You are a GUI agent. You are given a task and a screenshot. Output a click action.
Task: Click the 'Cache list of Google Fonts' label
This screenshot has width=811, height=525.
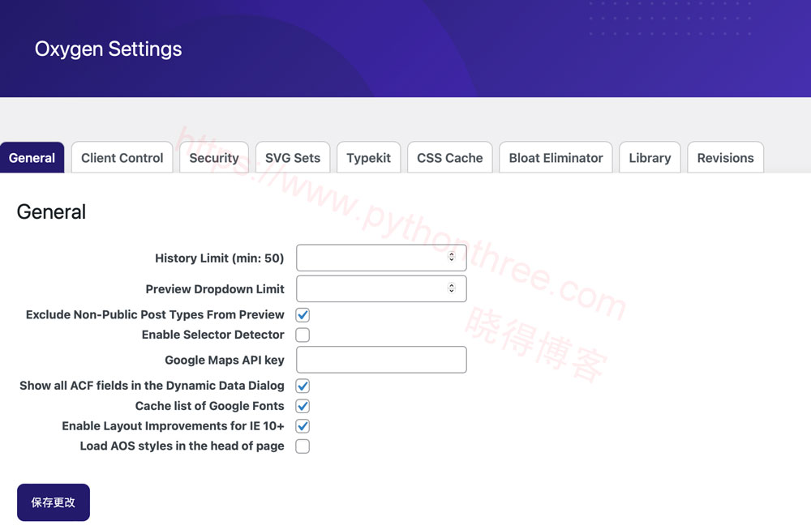209,406
